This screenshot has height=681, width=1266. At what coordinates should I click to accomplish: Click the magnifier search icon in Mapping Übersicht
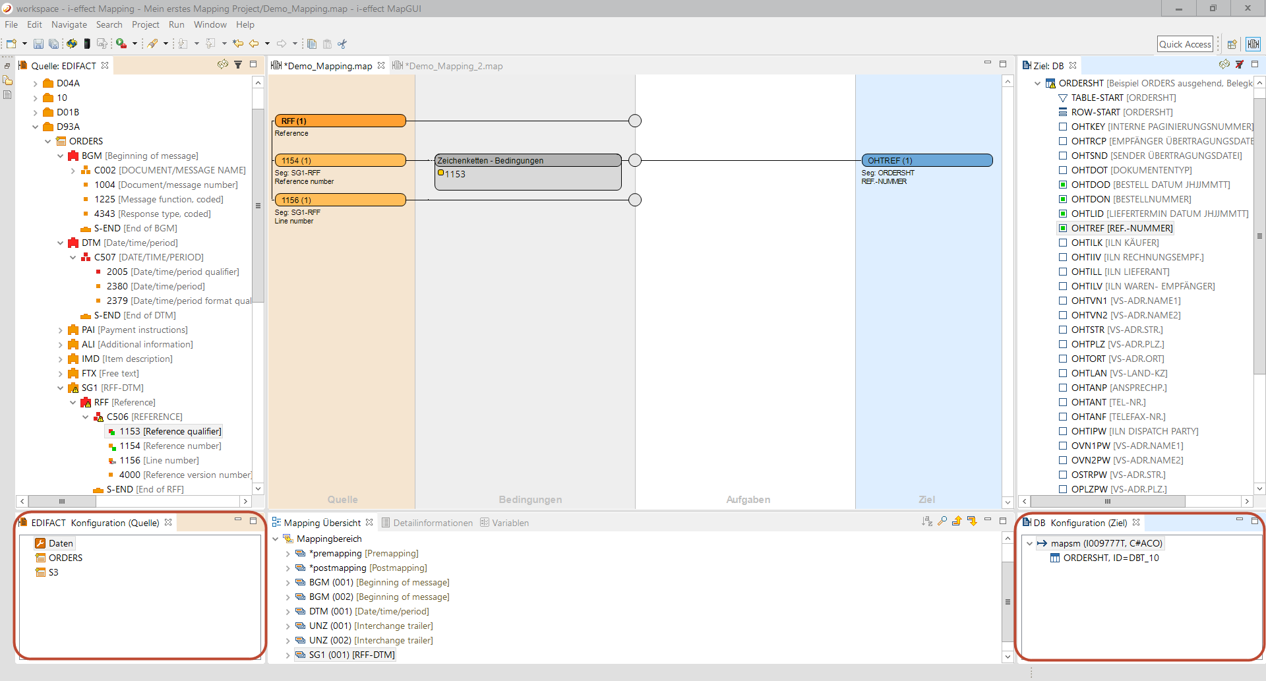tap(942, 521)
